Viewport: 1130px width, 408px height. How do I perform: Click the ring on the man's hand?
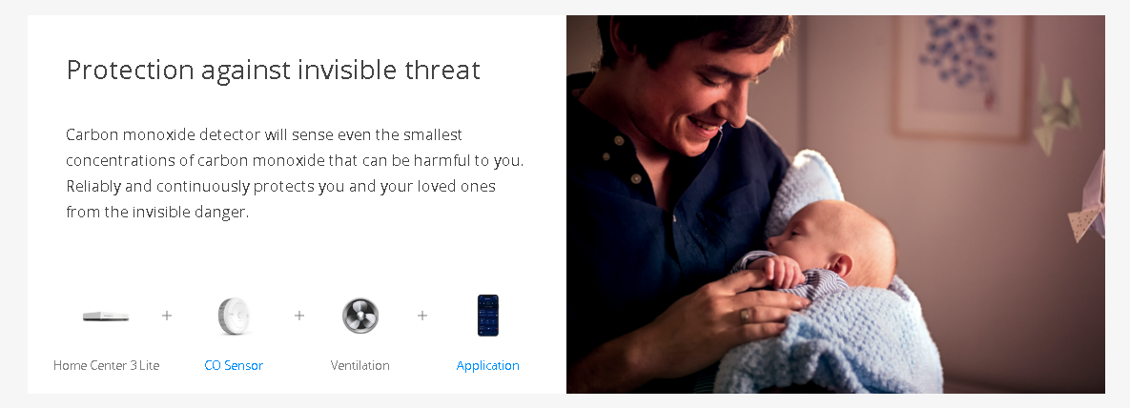click(745, 315)
